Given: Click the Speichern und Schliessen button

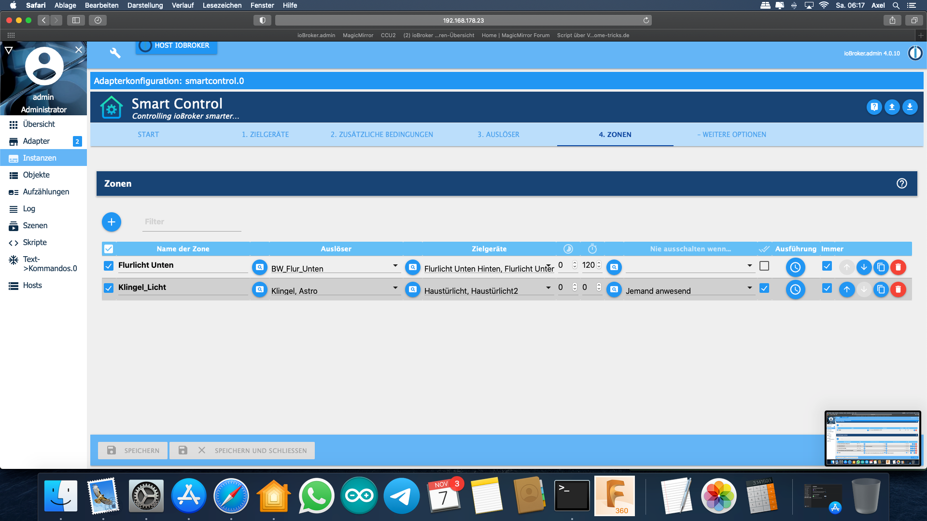Looking at the screenshot, I should (242, 451).
